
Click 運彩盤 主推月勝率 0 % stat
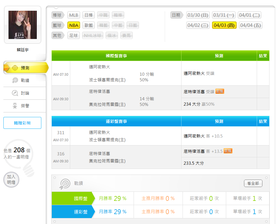tap(158, 212)
